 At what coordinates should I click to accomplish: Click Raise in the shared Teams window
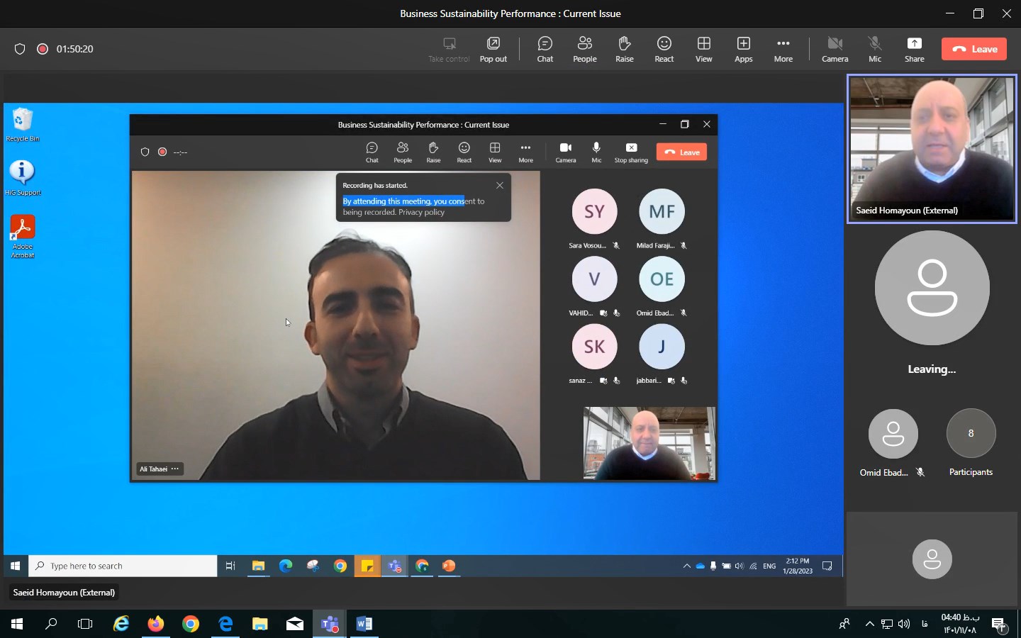pos(433,152)
